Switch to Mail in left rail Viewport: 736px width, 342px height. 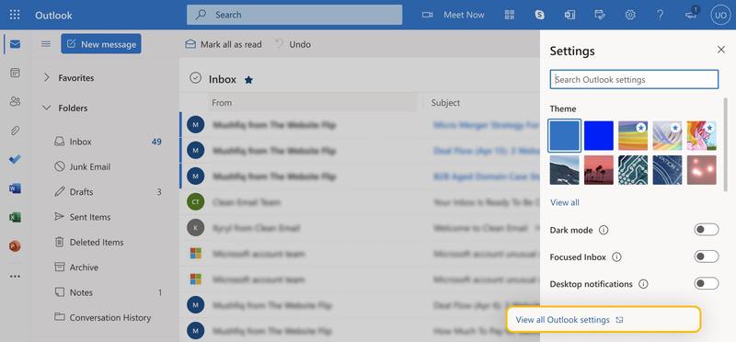coord(15,44)
